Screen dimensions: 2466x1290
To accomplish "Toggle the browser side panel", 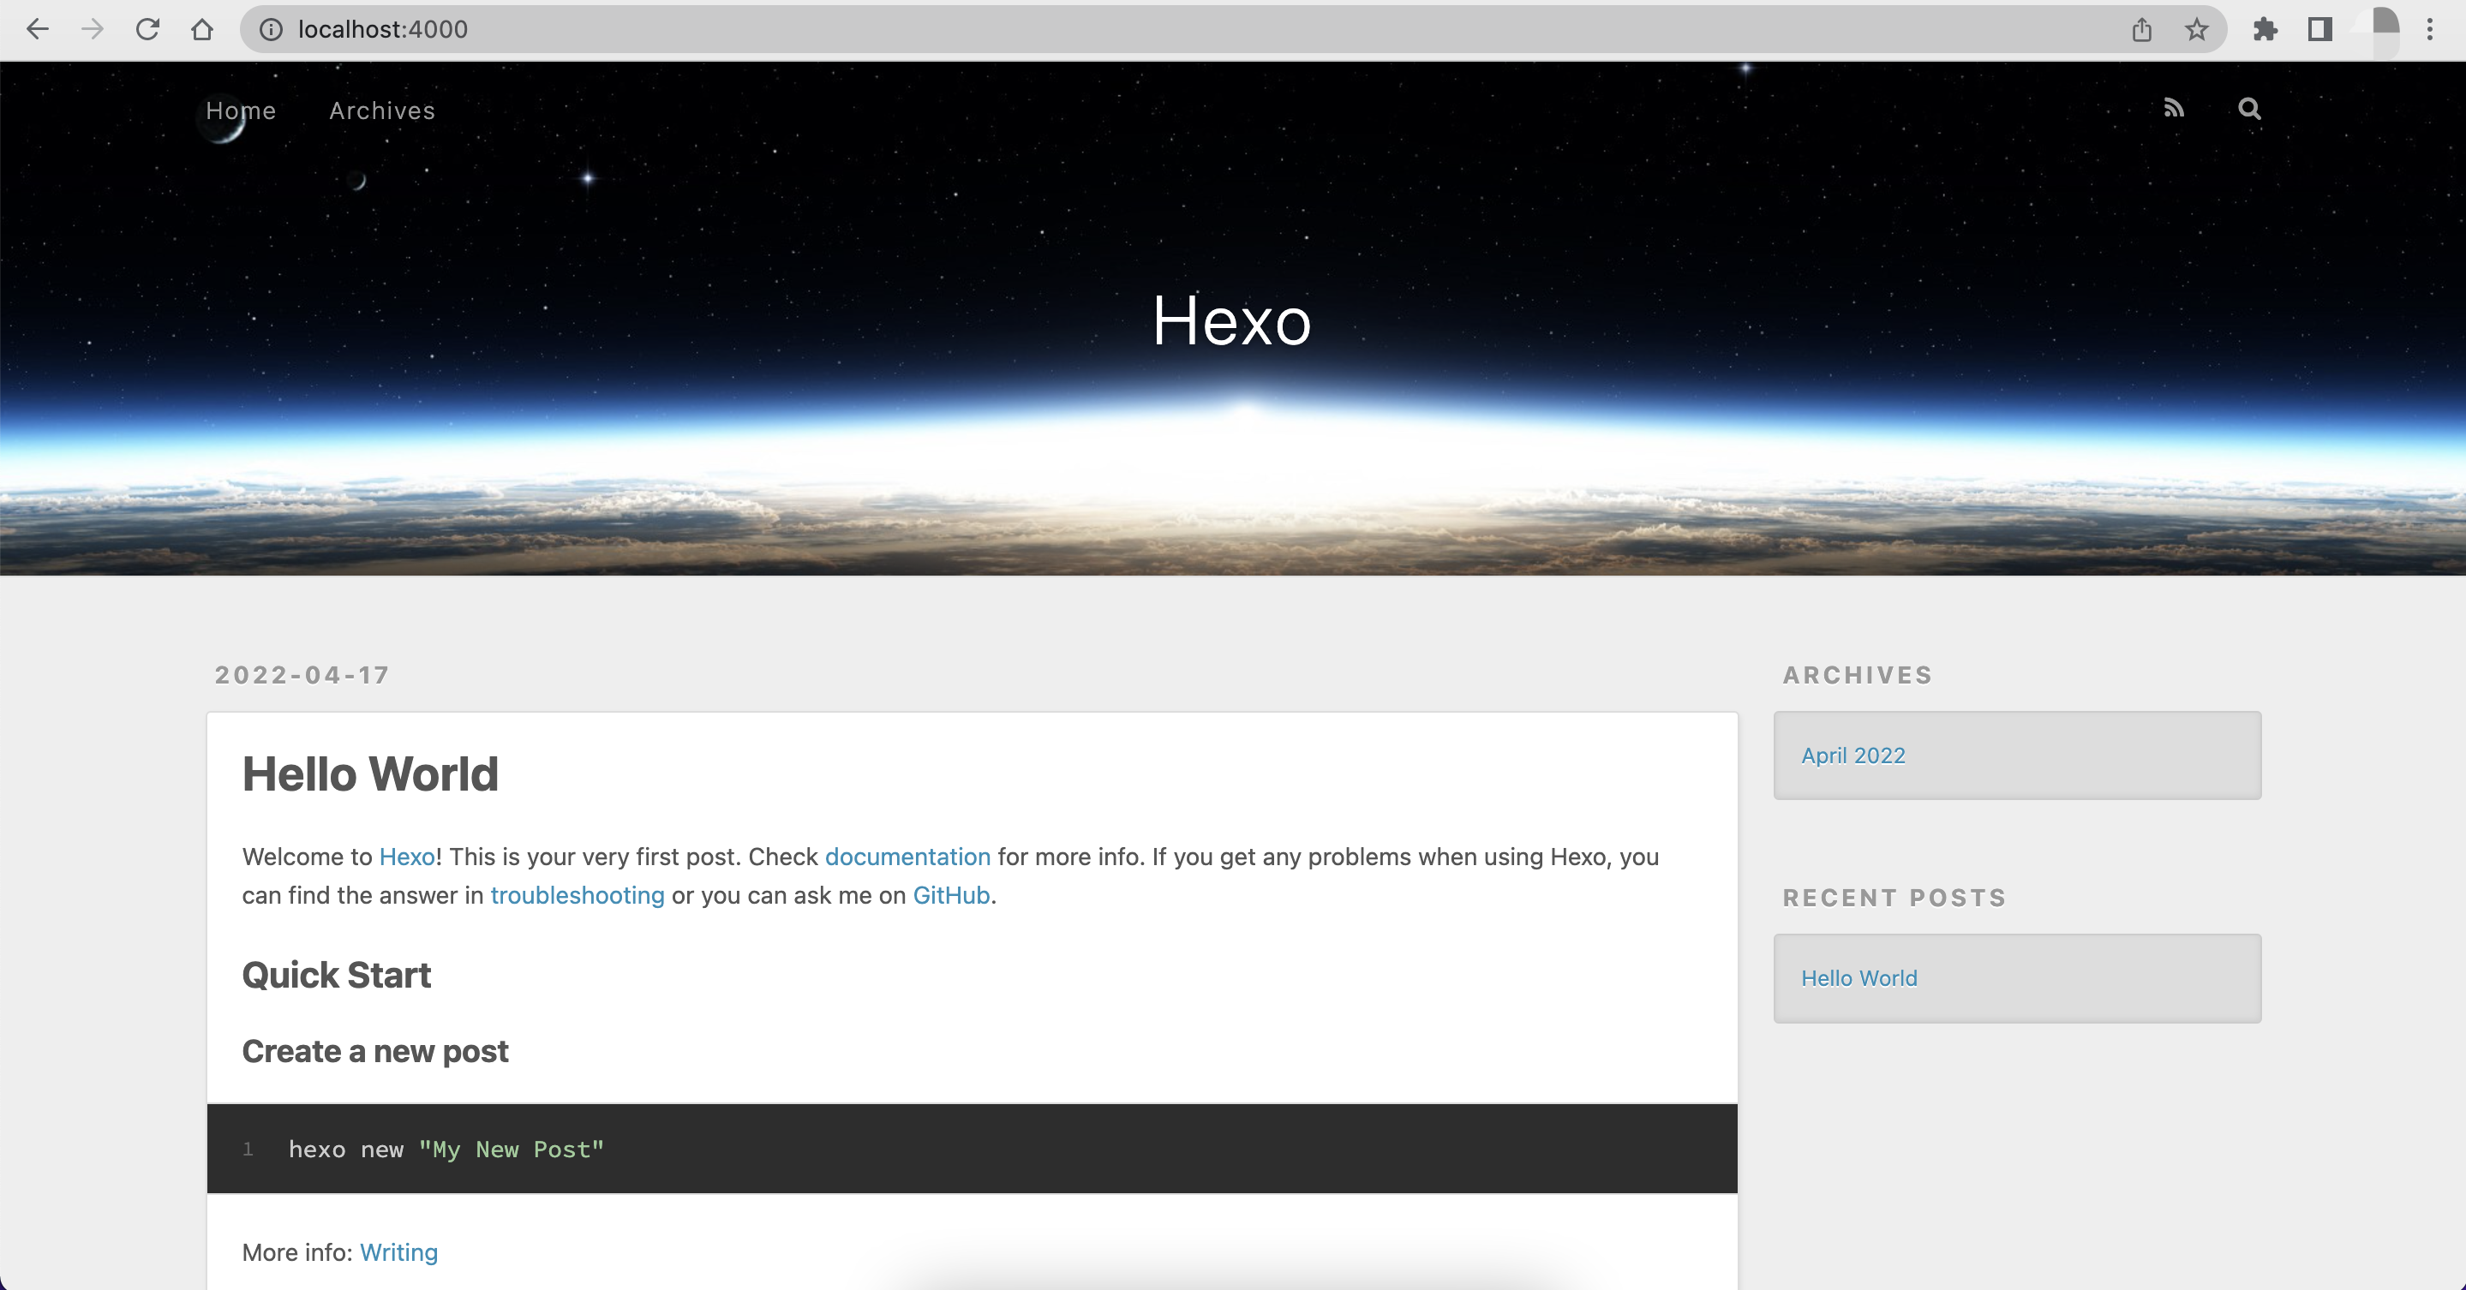I will (2319, 30).
